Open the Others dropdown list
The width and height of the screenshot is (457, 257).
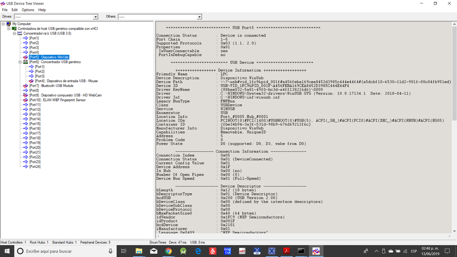coord(199,17)
